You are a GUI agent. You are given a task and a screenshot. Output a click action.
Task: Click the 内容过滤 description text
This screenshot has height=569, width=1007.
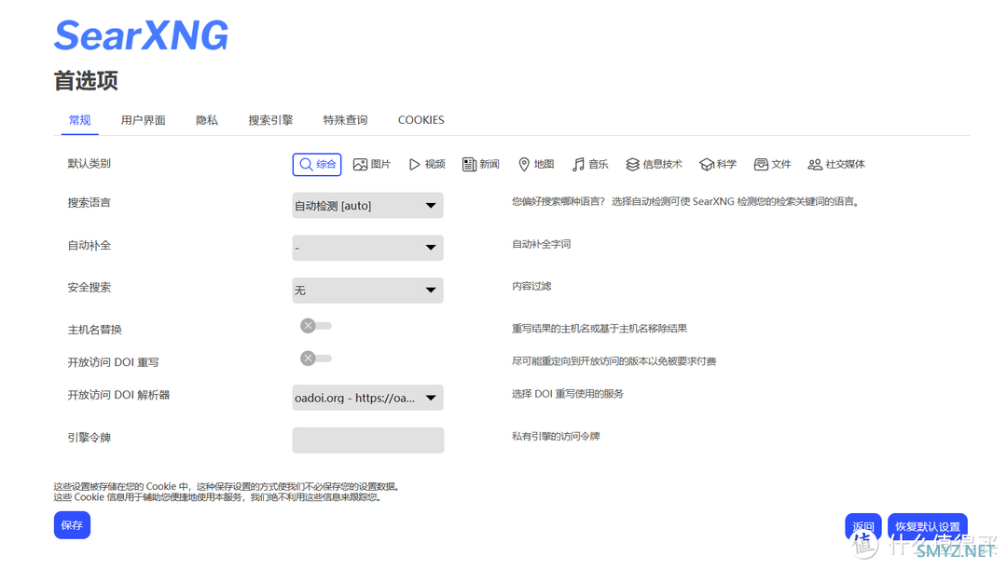point(531,286)
